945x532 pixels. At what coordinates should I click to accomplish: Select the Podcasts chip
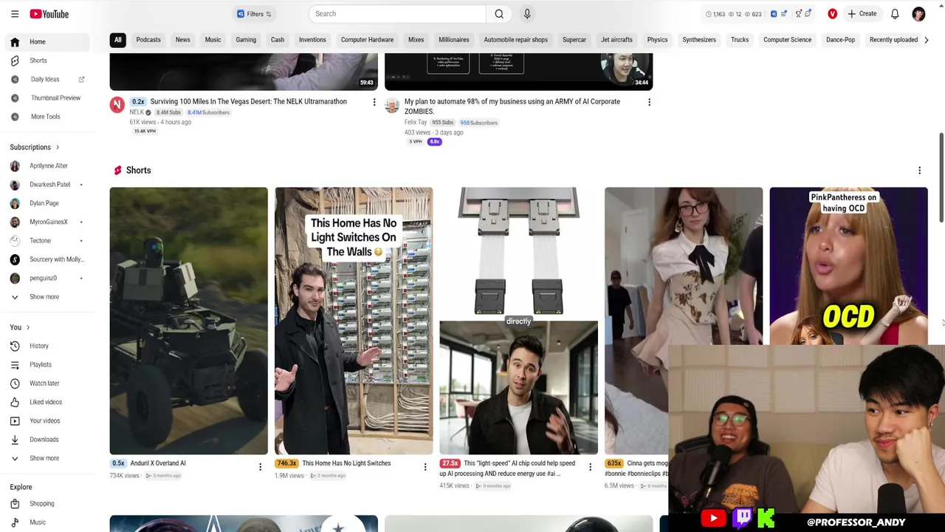(148, 40)
